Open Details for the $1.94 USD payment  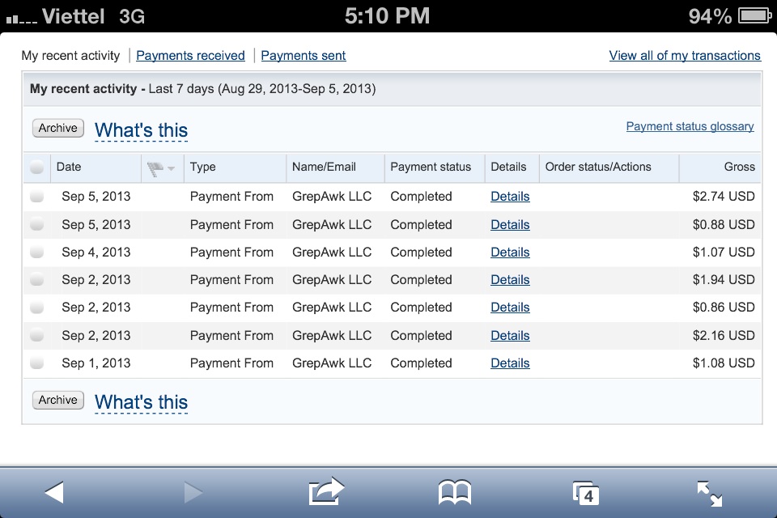[510, 280]
